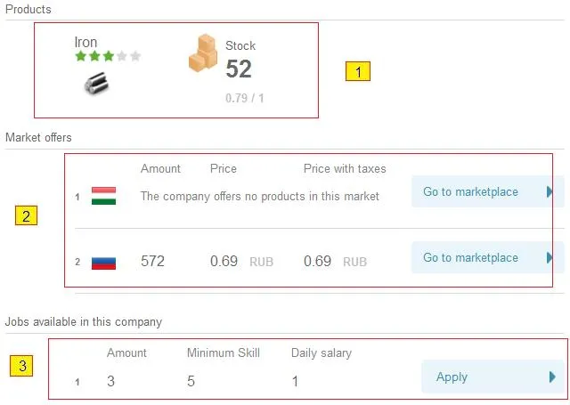Viewport: 570px width, 405px height.
Task: Click arrow on first Go to marketplace
Action: click(549, 191)
